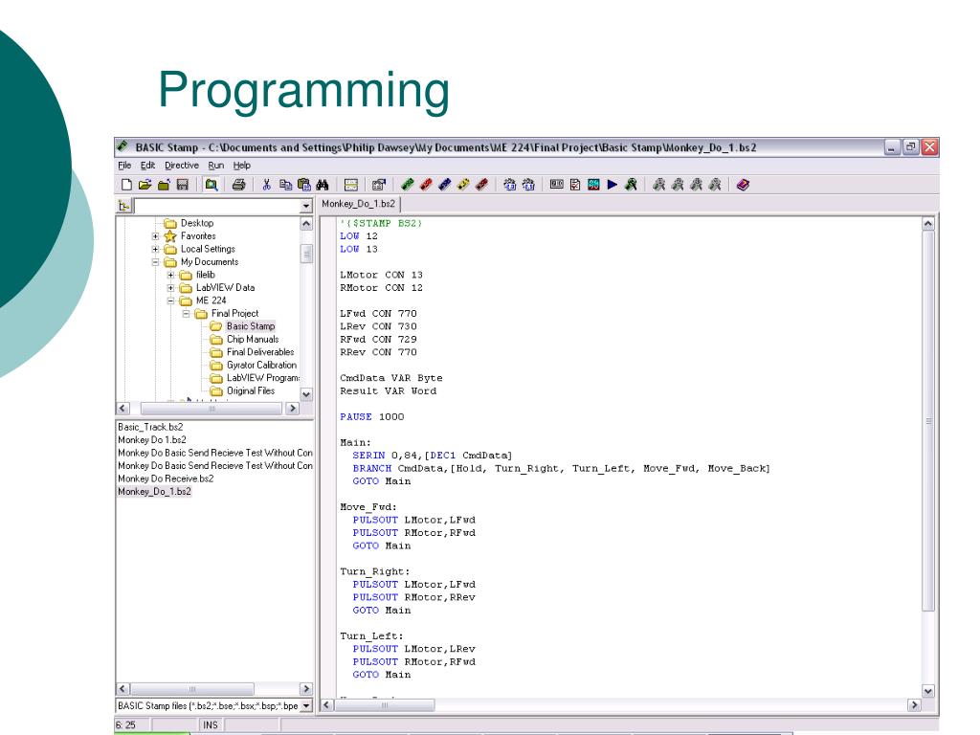980x735 pixels.
Task: Insert the PBASIC 2.5 language directive icon
Action: pos(528,185)
